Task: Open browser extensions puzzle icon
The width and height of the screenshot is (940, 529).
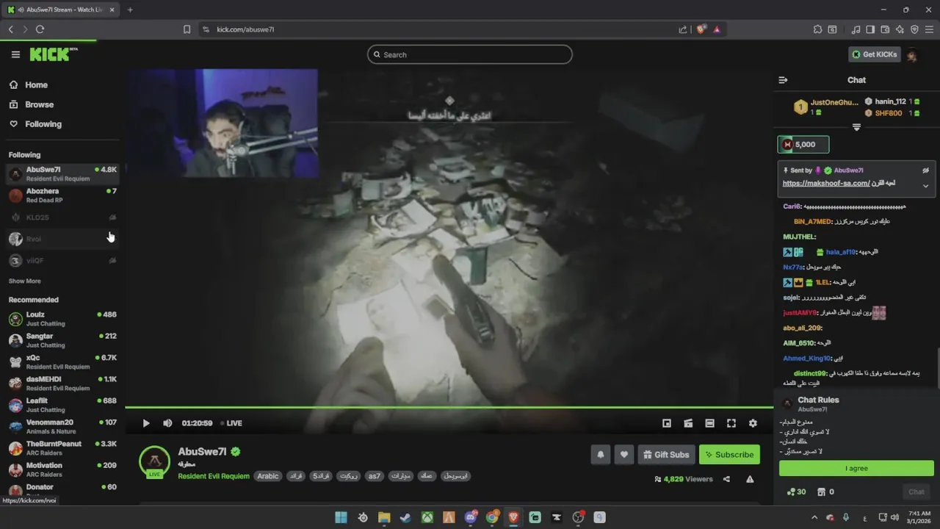Action: [x=817, y=29]
